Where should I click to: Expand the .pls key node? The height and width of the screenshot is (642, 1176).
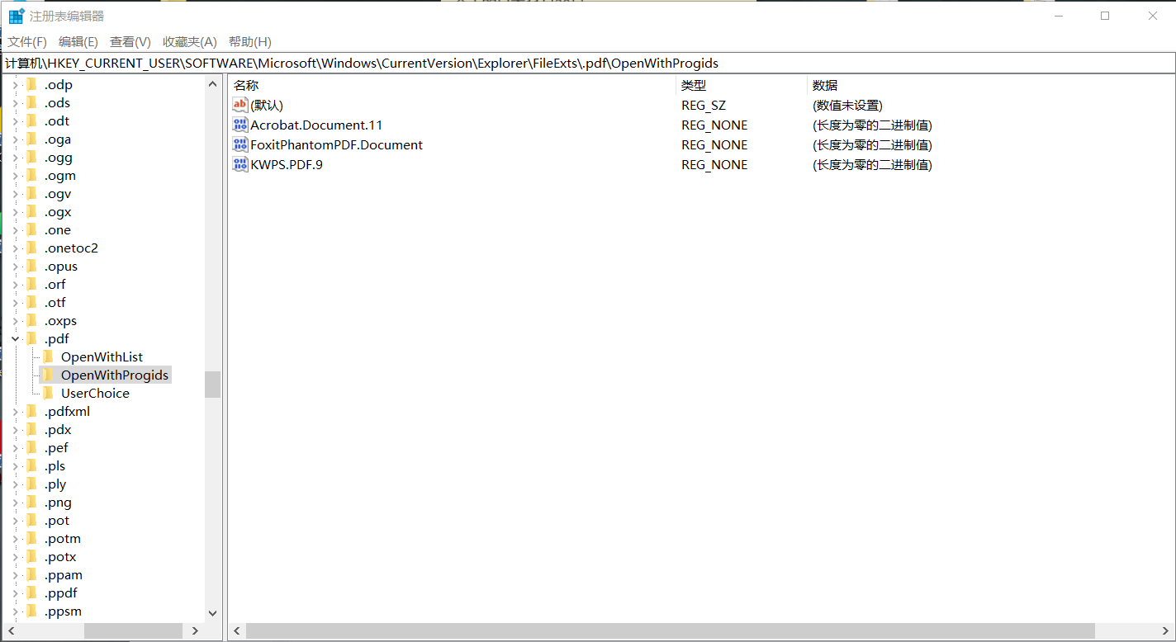pyautogui.click(x=15, y=465)
